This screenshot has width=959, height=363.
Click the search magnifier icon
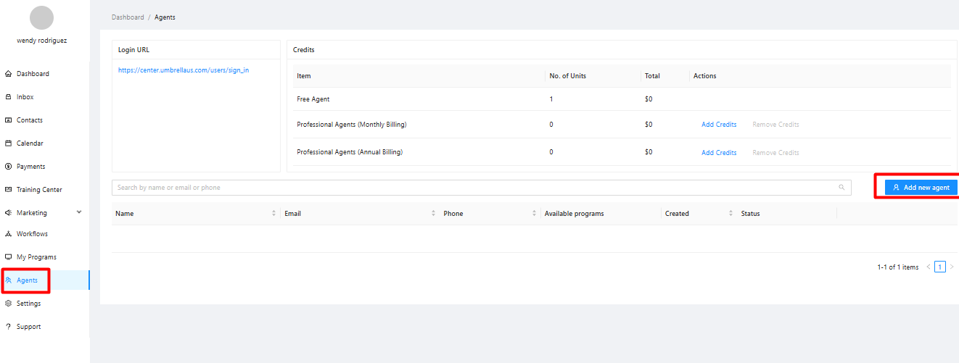(x=841, y=188)
